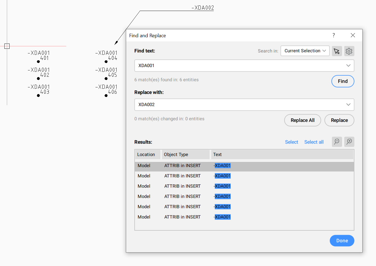Image resolution: width=376 pixels, height=266 pixels.
Task: Click the zoom out magnifier icon
Action: click(x=337, y=142)
